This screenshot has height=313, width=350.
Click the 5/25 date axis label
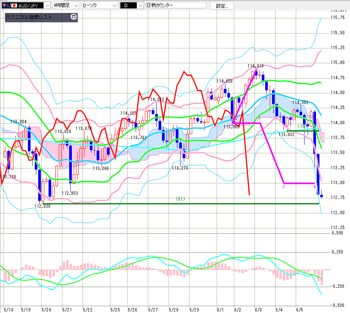[x=115, y=310]
